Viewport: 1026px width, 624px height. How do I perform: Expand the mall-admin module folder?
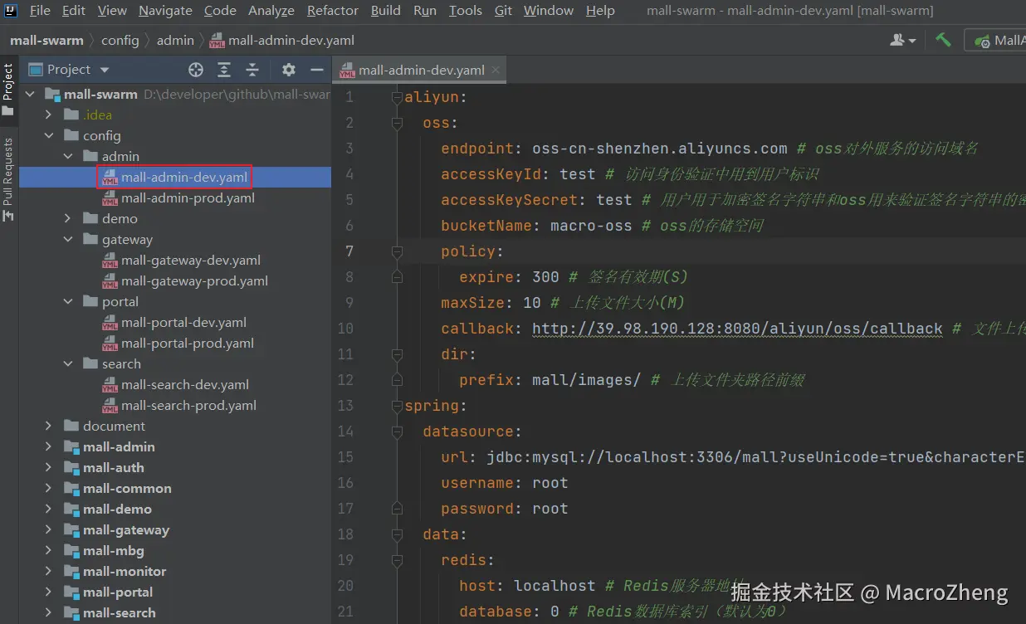click(49, 447)
